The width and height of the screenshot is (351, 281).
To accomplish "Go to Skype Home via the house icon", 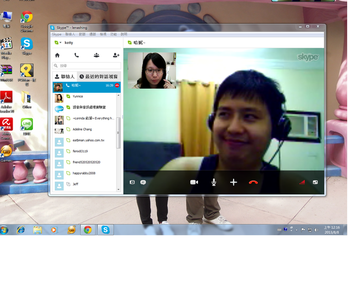I will (57, 55).
